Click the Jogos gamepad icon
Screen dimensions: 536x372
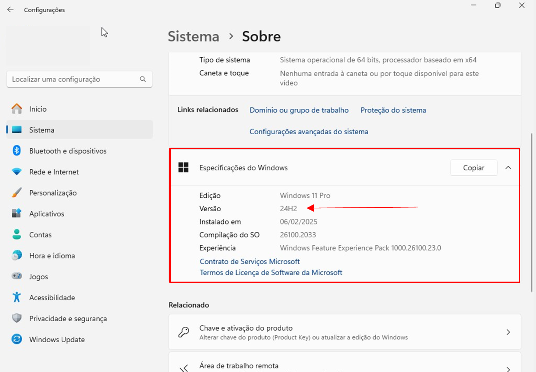17,276
